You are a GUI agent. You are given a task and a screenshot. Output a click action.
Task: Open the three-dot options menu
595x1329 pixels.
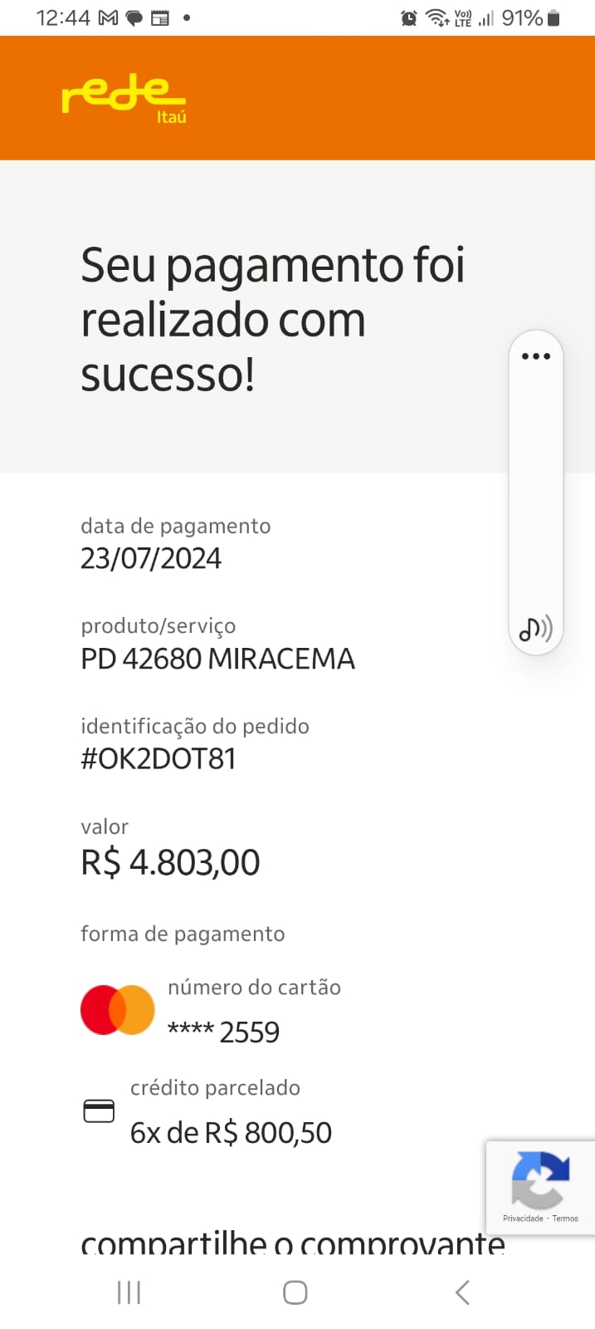click(x=536, y=356)
